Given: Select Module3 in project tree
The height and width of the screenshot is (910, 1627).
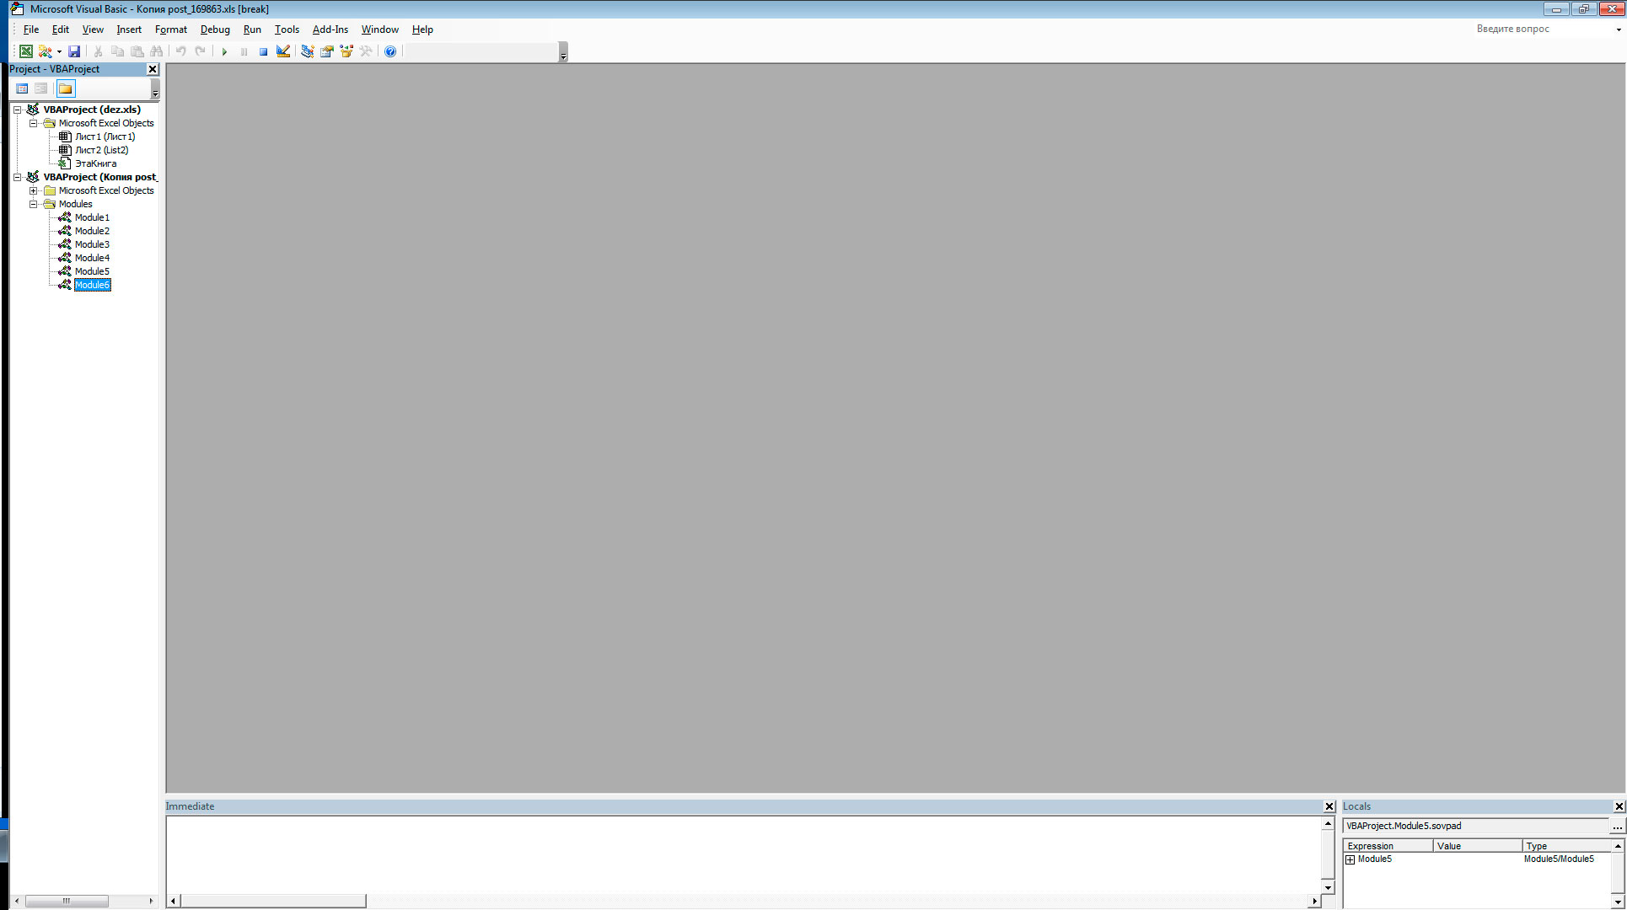Looking at the screenshot, I should point(92,244).
